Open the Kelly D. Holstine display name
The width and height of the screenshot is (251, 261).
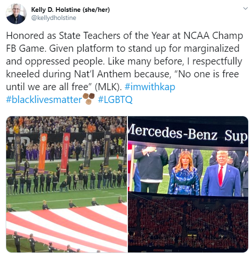(56, 9)
